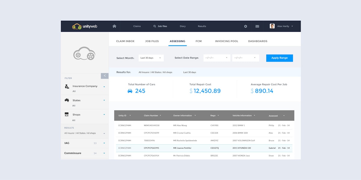Open settings via the gear icon
The image size is (361, 180).
tap(245, 26)
